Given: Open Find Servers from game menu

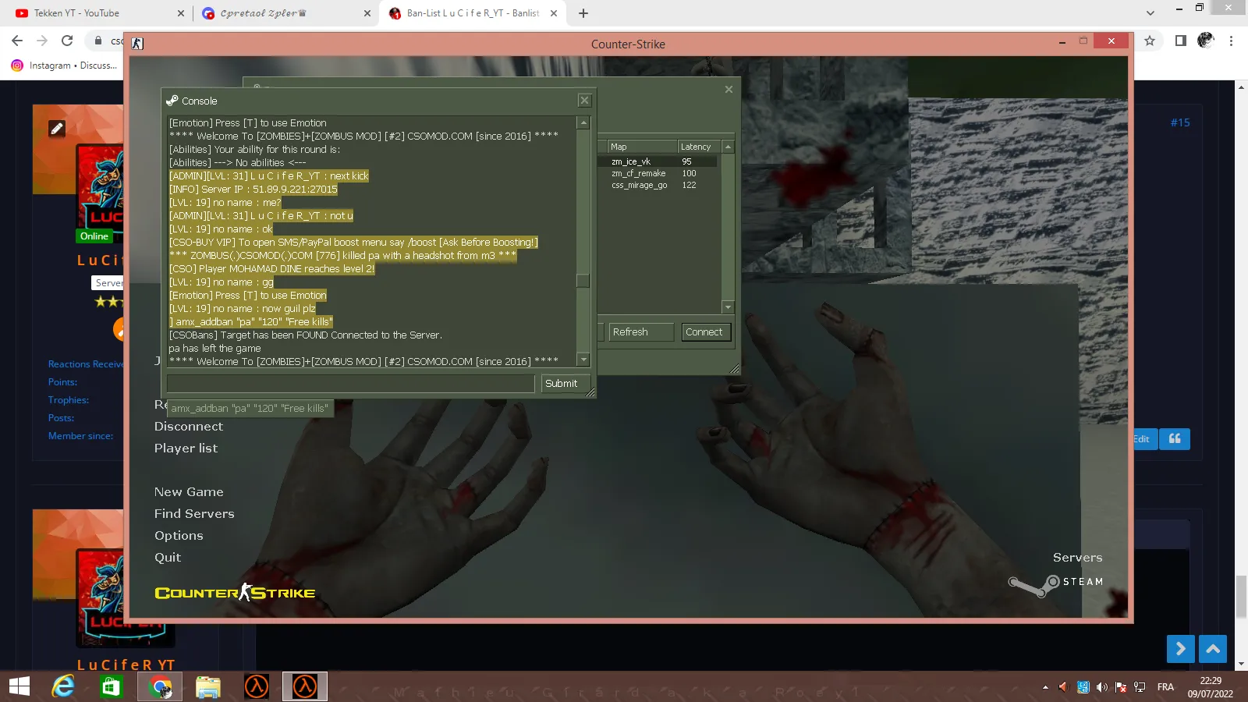Looking at the screenshot, I should (194, 514).
